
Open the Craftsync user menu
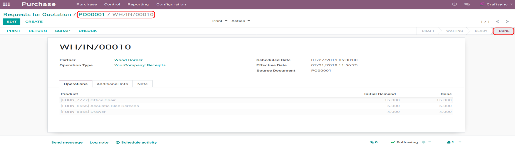(497, 4)
